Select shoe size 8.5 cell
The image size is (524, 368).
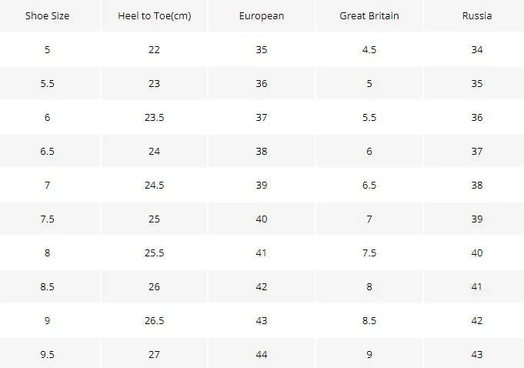[47, 287]
